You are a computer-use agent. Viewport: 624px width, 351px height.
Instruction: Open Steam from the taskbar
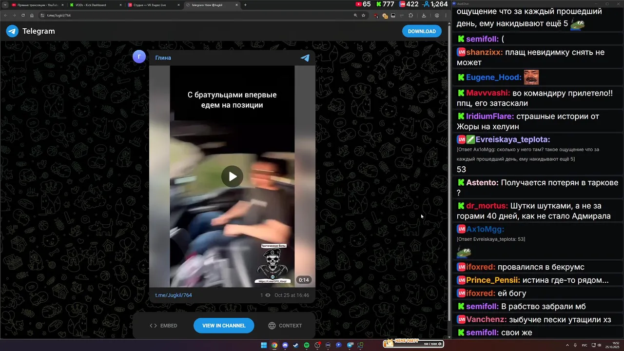pos(296,345)
